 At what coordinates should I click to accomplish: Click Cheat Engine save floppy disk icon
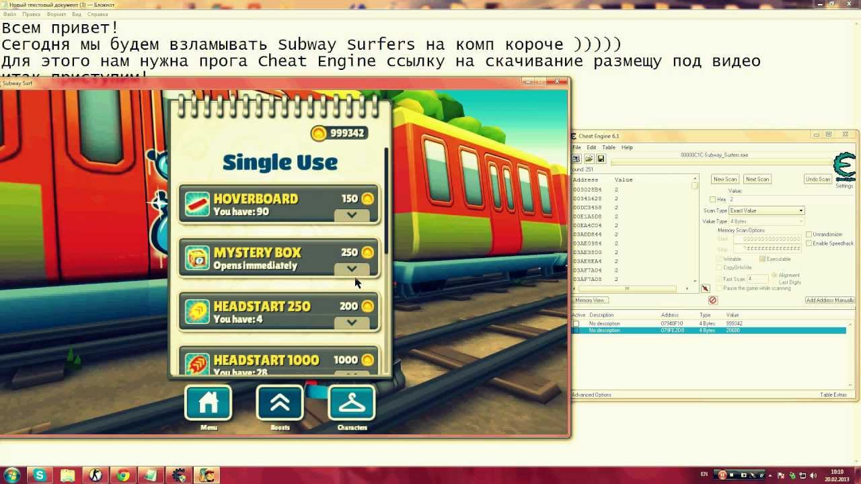tap(601, 159)
